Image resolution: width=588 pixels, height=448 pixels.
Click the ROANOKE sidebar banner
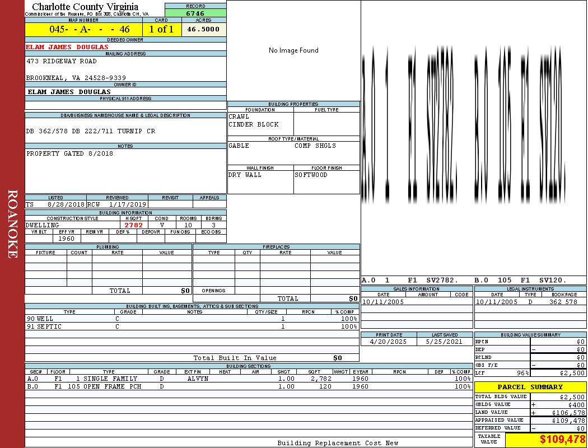12,224
